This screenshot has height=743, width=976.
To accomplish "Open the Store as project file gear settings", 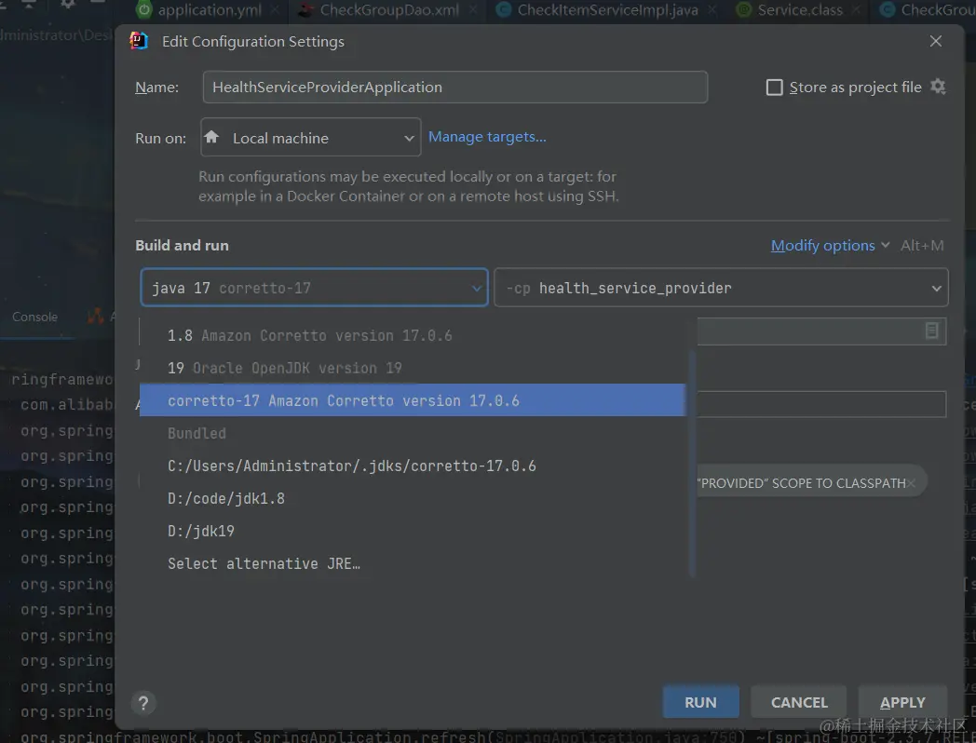I will pyautogui.click(x=938, y=87).
